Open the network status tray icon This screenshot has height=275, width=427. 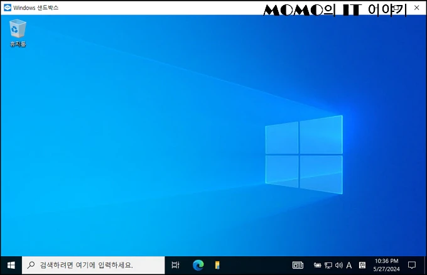pos(328,265)
